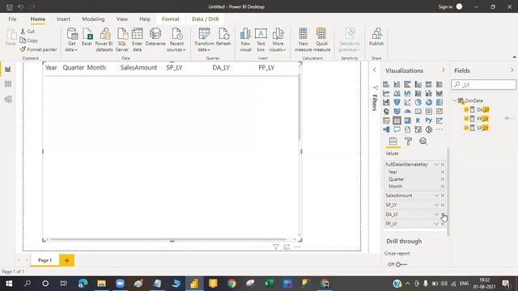Open the Format paint roller tab
This screenshot has height=291, width=518.
coord(408,141)
